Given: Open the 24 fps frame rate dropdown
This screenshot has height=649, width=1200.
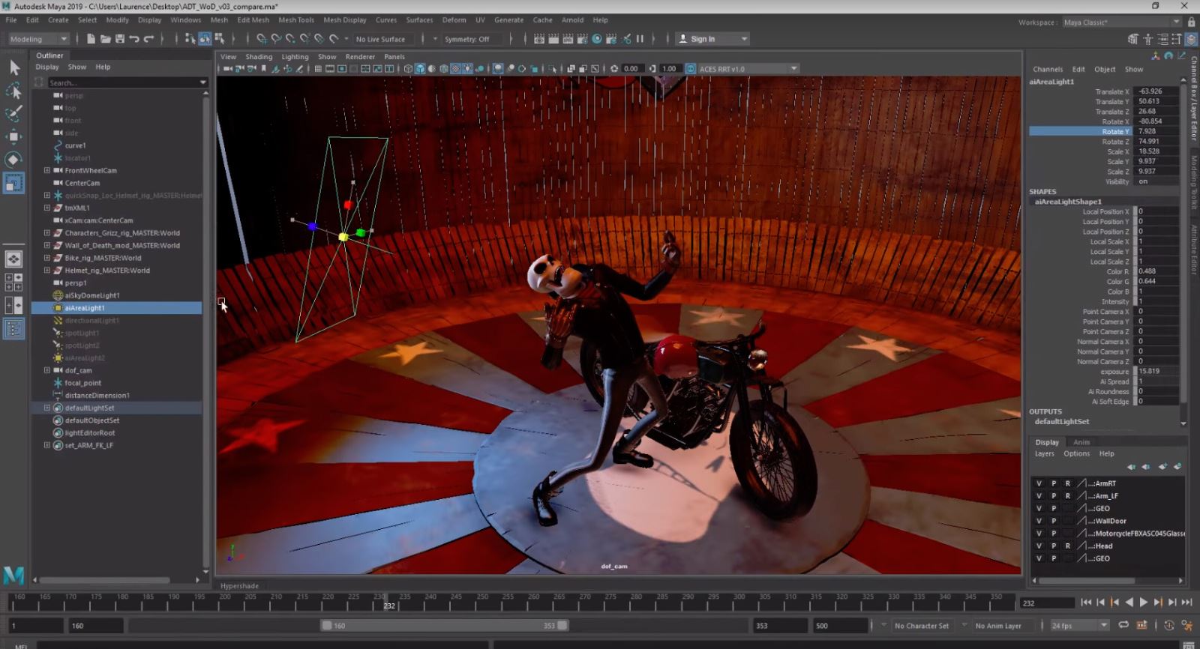Looking at the screenshot, I should pyautogui.click(x=1078, y=626).
